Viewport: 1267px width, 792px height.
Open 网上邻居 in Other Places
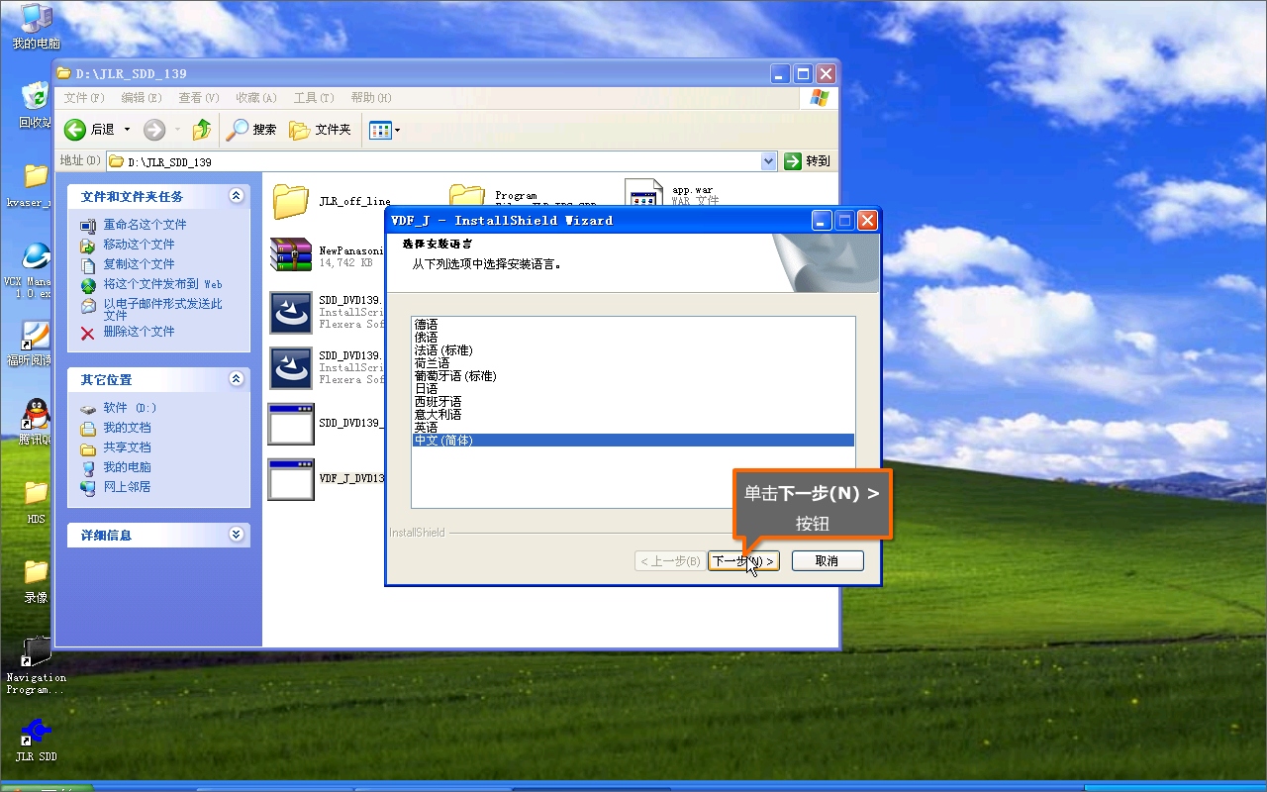[x=127, y=487]
